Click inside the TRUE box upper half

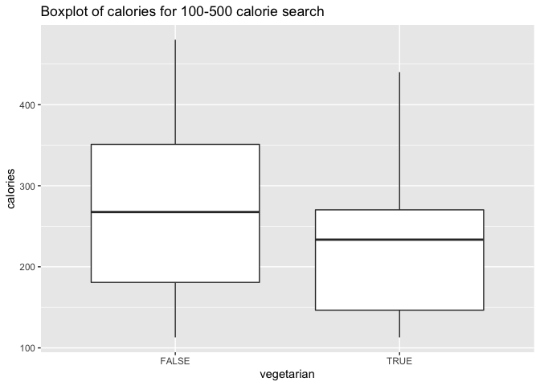click(399, 224)
